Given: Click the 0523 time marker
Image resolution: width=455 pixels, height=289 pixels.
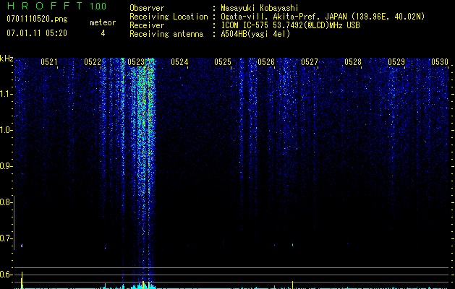Looking at the screenshot, I should pyautogui.click(x=136, y=62).
